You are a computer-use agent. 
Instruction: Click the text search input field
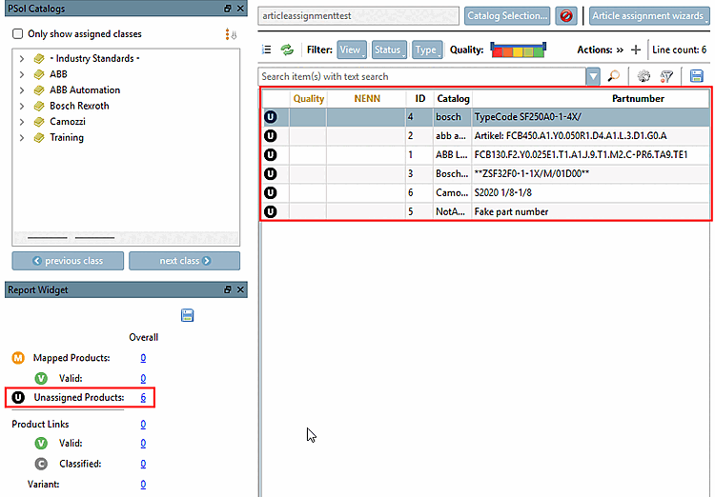421,76
